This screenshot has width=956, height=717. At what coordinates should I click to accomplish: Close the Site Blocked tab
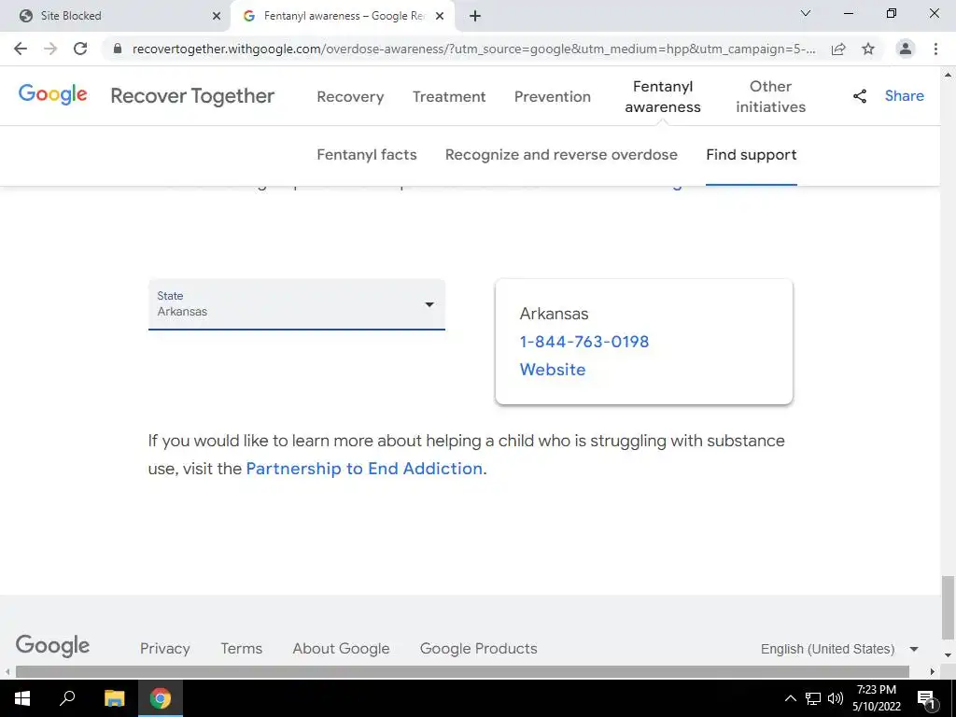click(217, 17)
